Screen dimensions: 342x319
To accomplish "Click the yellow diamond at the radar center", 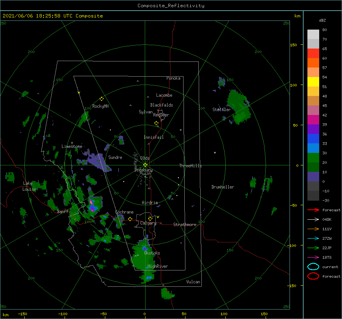I will pos(145,165).
